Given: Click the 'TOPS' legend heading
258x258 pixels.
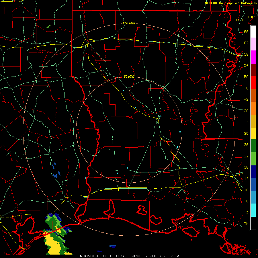Looking at the screenshot, I should [252, 17].
